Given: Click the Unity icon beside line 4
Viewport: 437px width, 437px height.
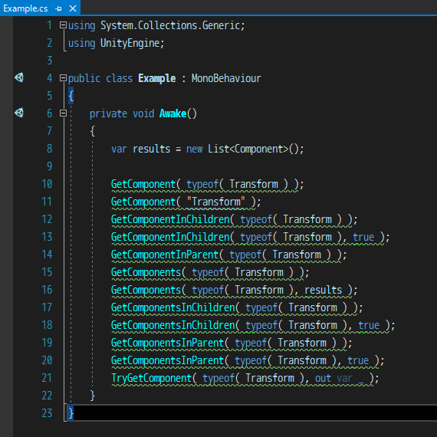Looking at the screenshot, I should 19,77.
